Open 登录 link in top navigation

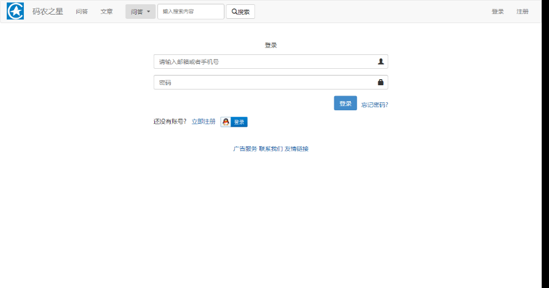(x=498, y=12)
